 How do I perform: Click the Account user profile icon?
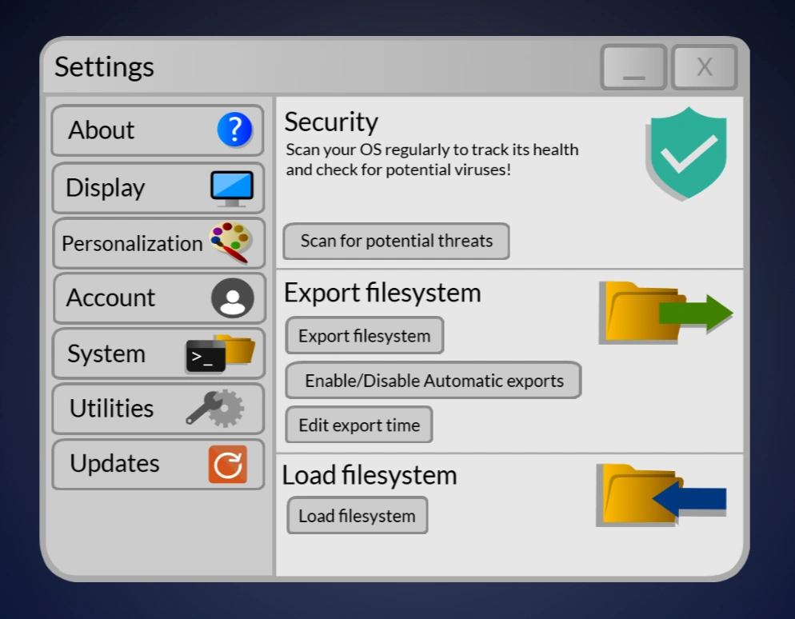point(234,298)
